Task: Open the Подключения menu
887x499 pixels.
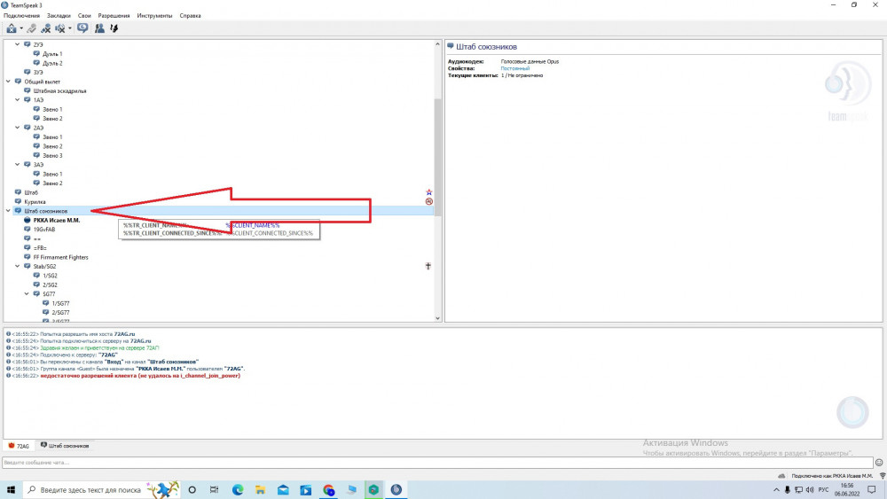Action: (x=21, y=16)
